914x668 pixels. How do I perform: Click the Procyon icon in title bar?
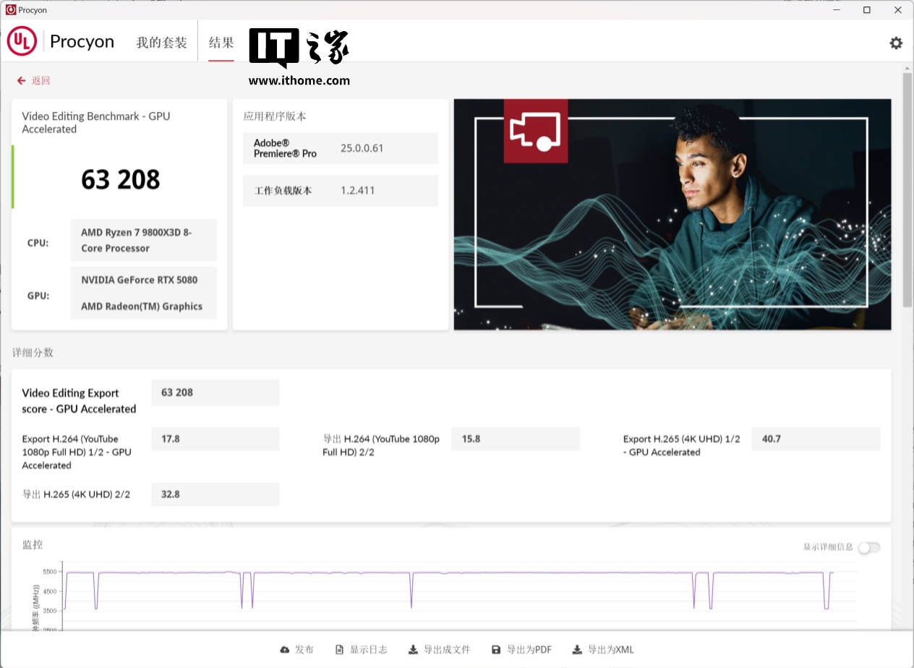(10, 10)
